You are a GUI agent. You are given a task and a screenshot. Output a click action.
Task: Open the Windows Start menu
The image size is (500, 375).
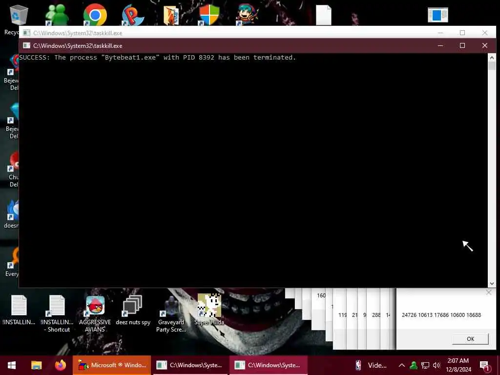tap(12, 365)
